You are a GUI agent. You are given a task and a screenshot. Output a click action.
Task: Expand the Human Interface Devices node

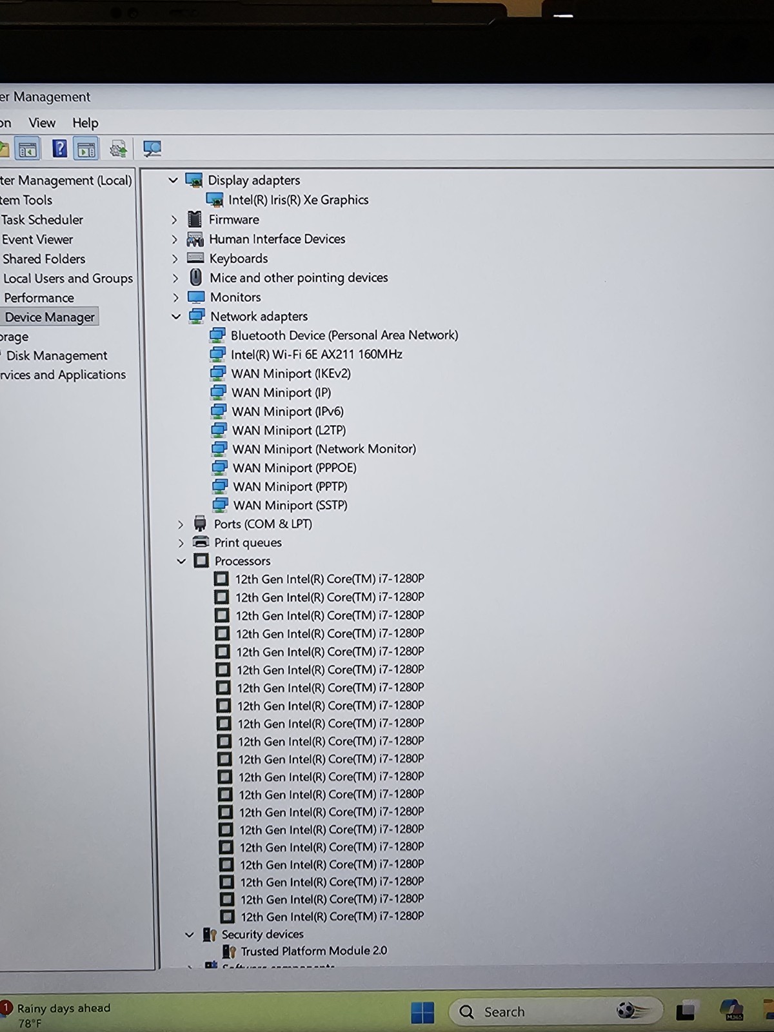click(x=174, y=239)
